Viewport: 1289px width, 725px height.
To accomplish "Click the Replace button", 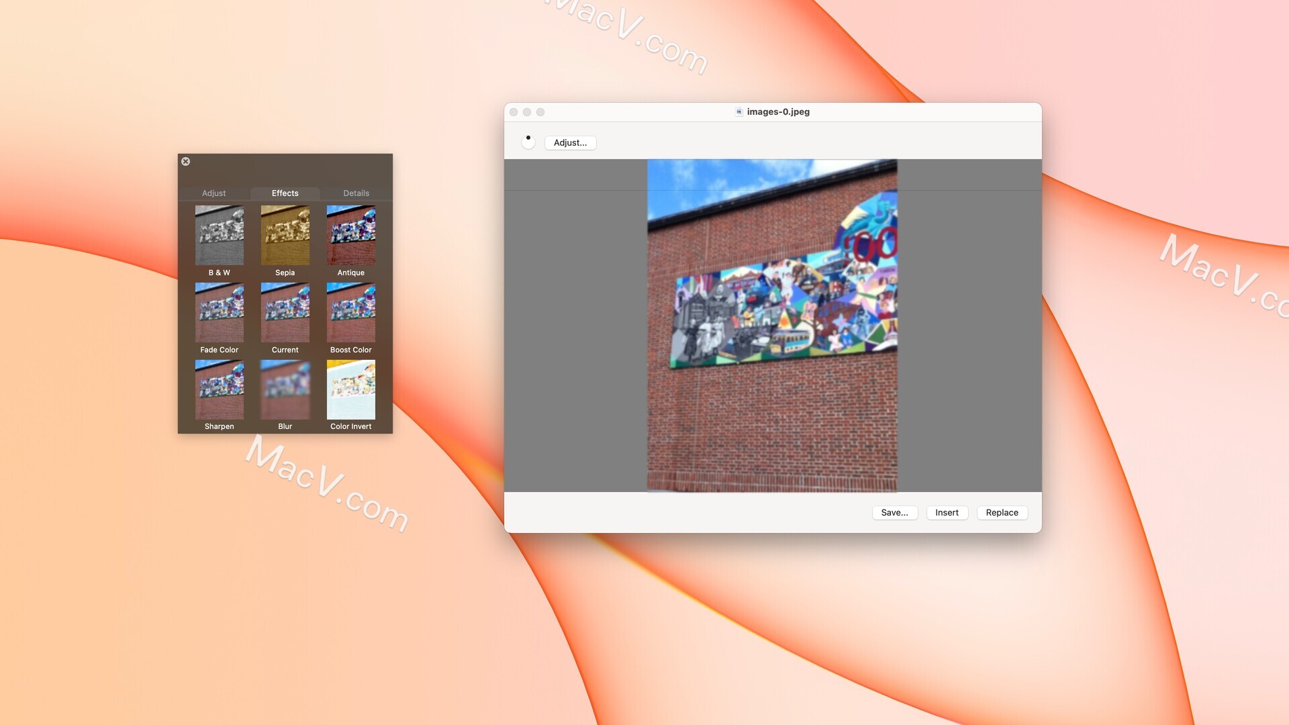I will pyautogui.click(x=1001, y=512).
